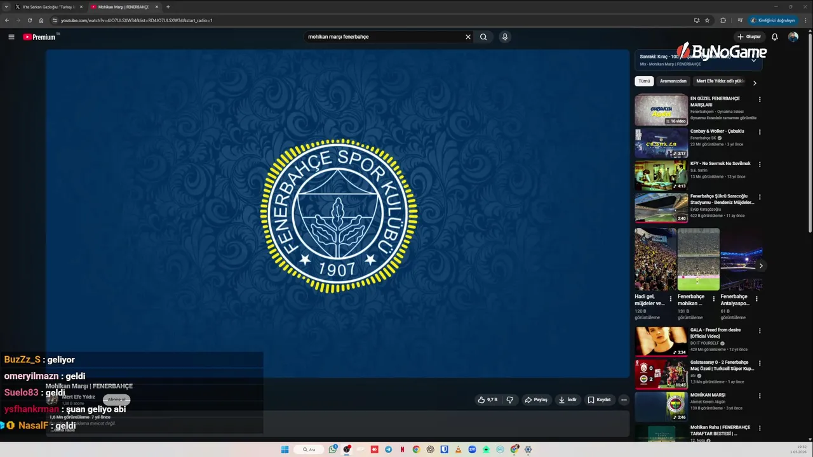813x457 pixels.
Task: Go back in browser history
Action: (7, 20)
